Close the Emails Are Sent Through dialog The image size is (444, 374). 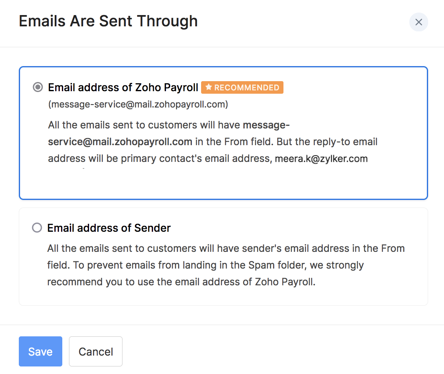418,22
